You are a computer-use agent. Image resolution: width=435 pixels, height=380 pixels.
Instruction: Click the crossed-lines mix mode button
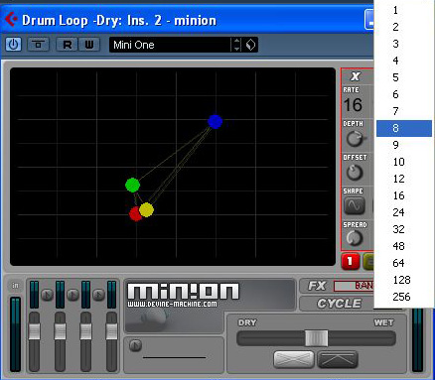294,359
